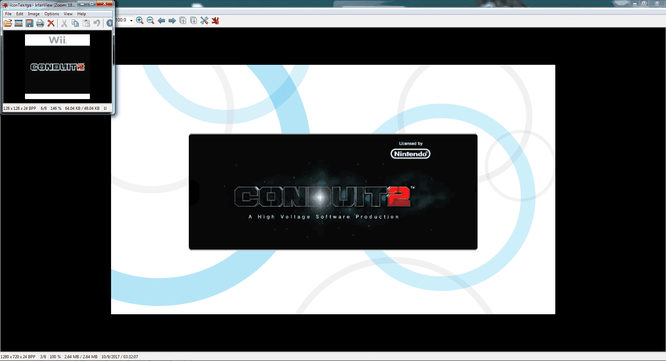Click the previous page icon with up arrow
Image resolution: width=666 pixels, height=361 pixels.
click(183, 20)
